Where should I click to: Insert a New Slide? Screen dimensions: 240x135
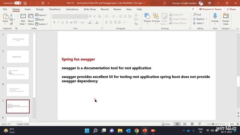tap(23, 19)
